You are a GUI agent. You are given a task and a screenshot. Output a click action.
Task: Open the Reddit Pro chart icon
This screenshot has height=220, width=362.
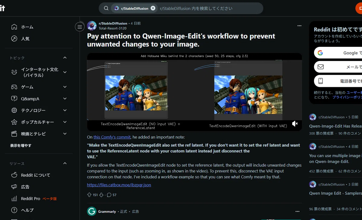click(x=14, y=198)
